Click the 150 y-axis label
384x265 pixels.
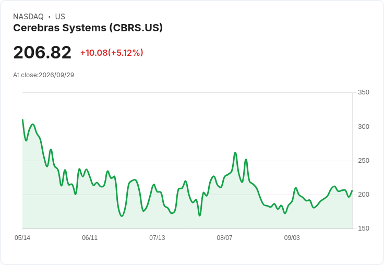[364, 228]
